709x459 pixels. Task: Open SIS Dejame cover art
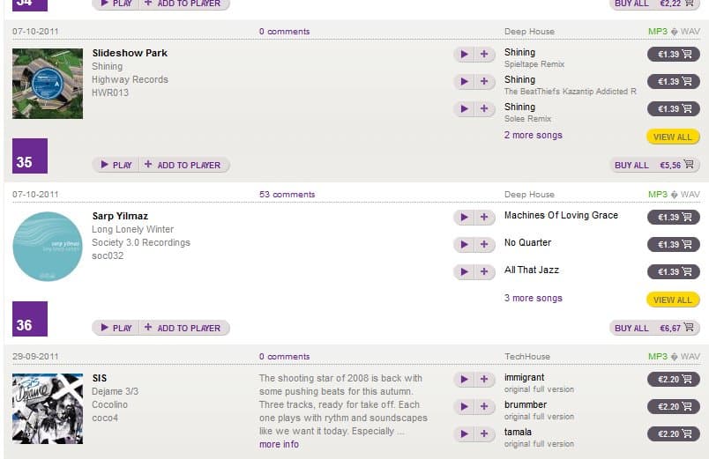click(x=48, y=409)
